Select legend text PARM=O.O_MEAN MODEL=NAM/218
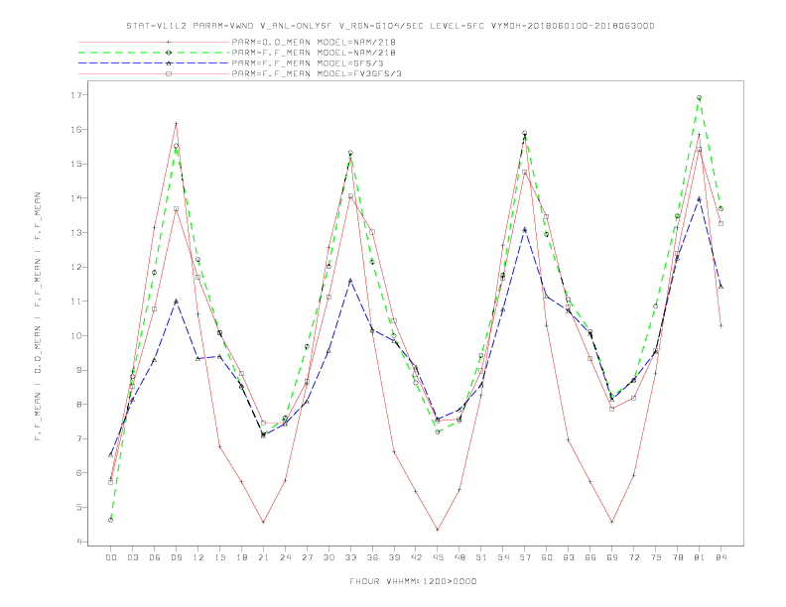 pos(314,42)
